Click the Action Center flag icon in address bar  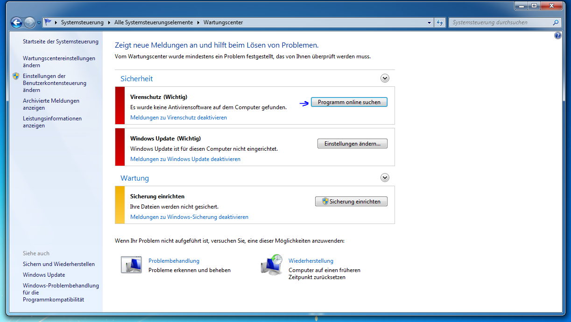(48, 22)
